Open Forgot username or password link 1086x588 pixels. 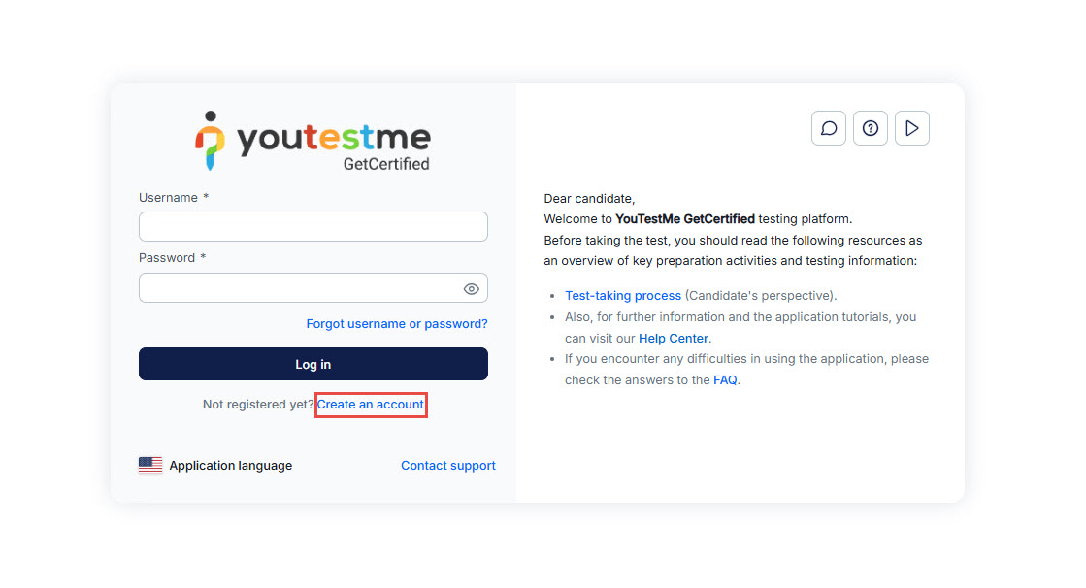click(397, 324)
